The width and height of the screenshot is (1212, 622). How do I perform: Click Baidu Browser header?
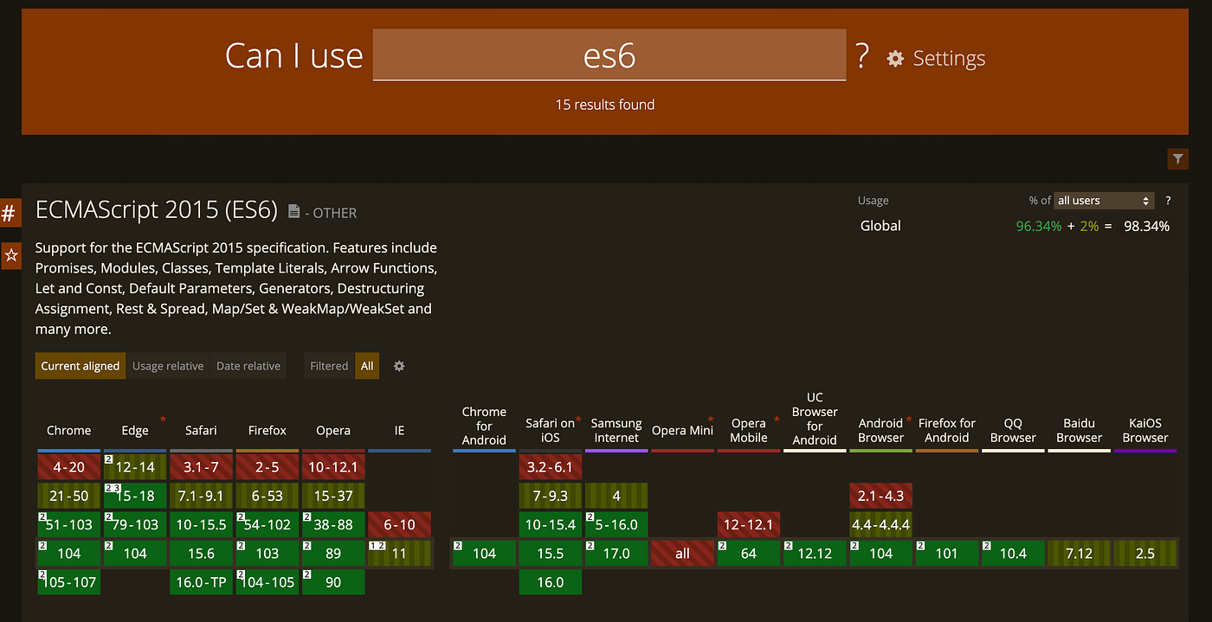1079,430
